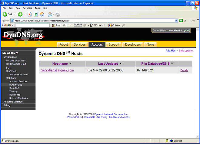Open the page info icon beside PageRank
The height and width of the screenshot is (146, 200).
coord(85,25)
